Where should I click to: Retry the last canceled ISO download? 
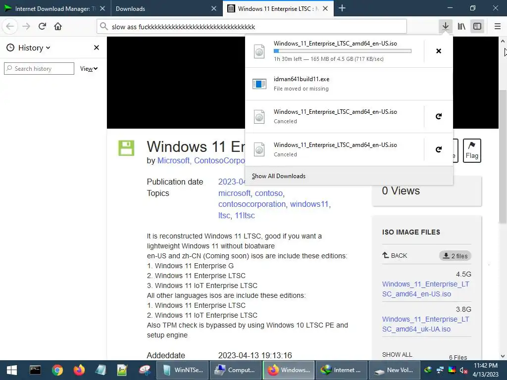tap(439, 149)
